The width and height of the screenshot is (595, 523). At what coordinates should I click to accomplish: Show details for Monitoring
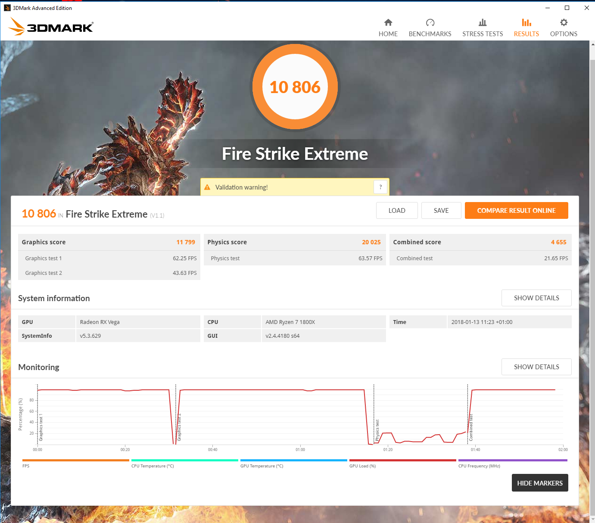536,367
